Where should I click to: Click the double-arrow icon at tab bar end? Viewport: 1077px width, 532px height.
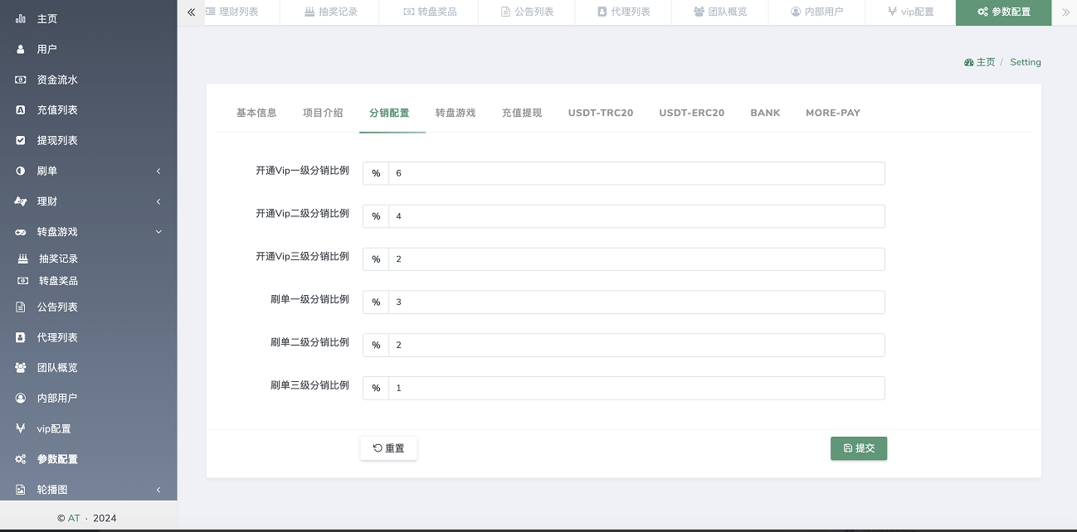pos(1065,12)
